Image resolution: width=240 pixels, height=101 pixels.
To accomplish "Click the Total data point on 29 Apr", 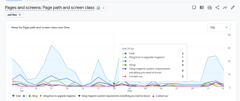I will (x=114, y=84).
